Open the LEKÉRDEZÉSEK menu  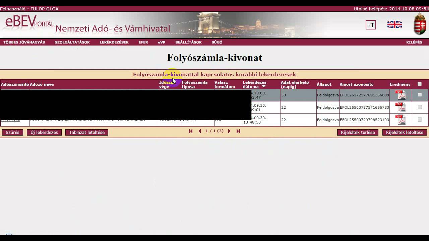(114, 43)
